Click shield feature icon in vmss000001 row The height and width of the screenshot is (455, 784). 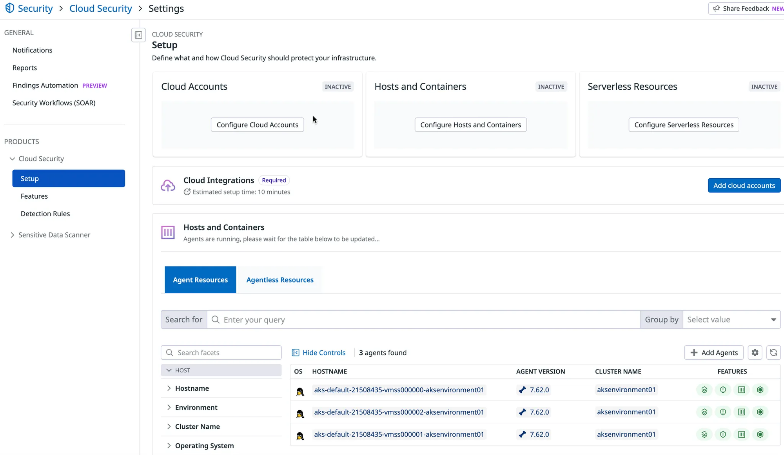723,434
